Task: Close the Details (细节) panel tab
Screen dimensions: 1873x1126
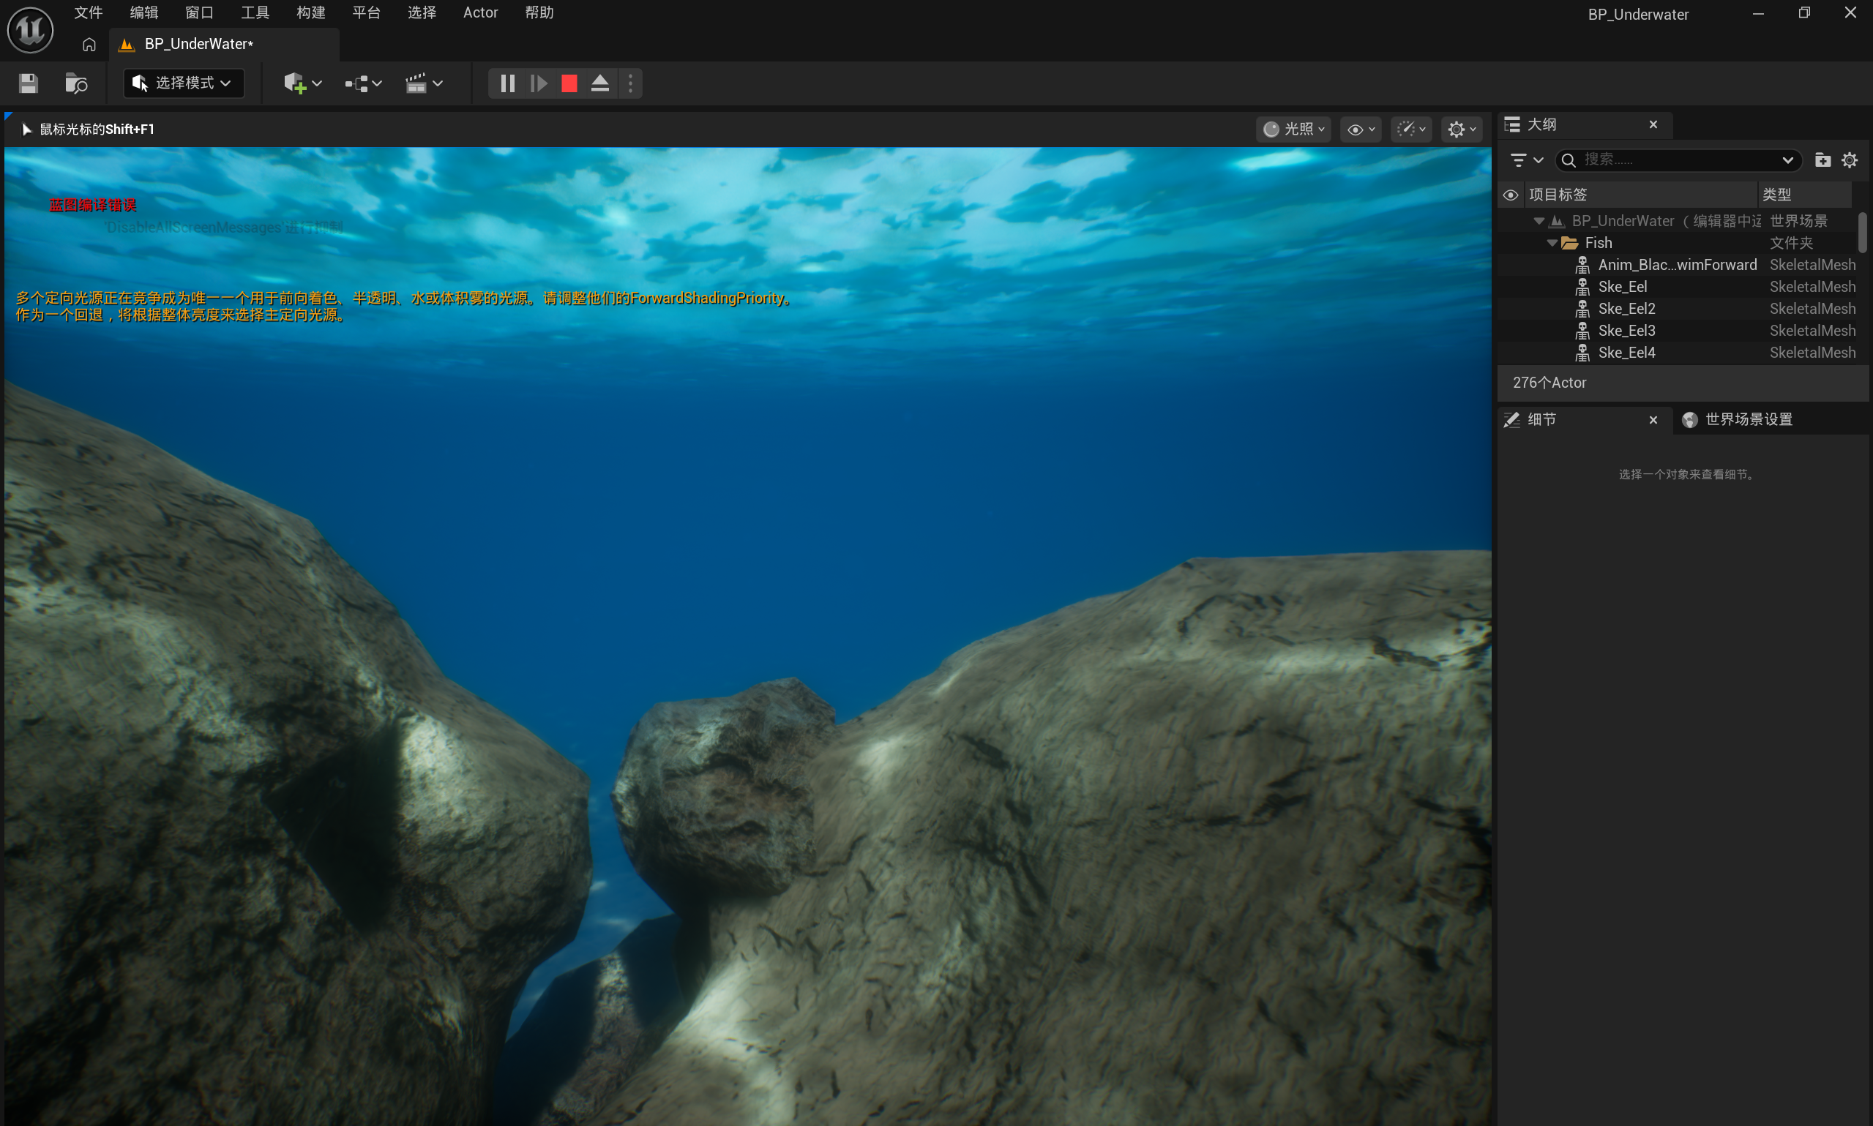Action: [1653, 419]
